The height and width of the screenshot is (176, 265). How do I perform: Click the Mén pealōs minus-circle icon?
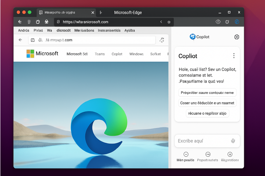coord(186,154)
